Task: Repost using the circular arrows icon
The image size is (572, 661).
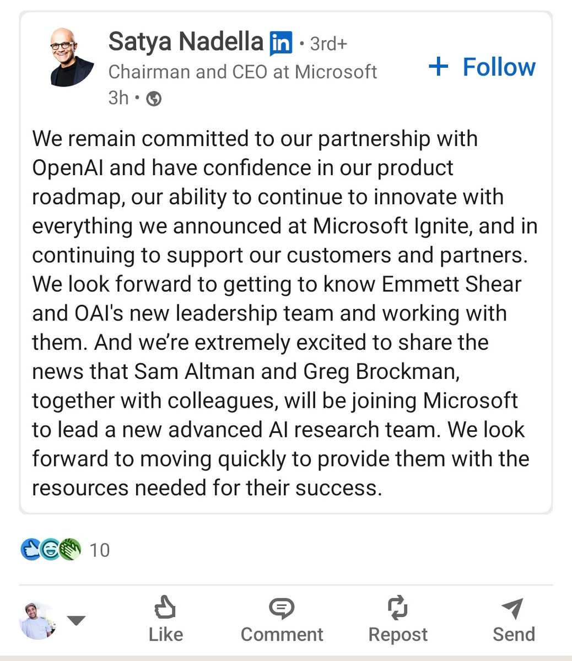Action: 397,620
